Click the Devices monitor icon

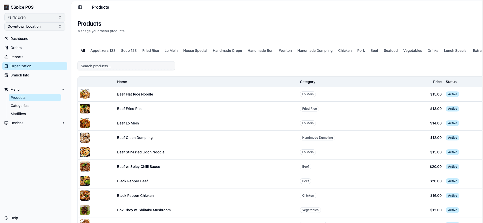pos(6,123)
